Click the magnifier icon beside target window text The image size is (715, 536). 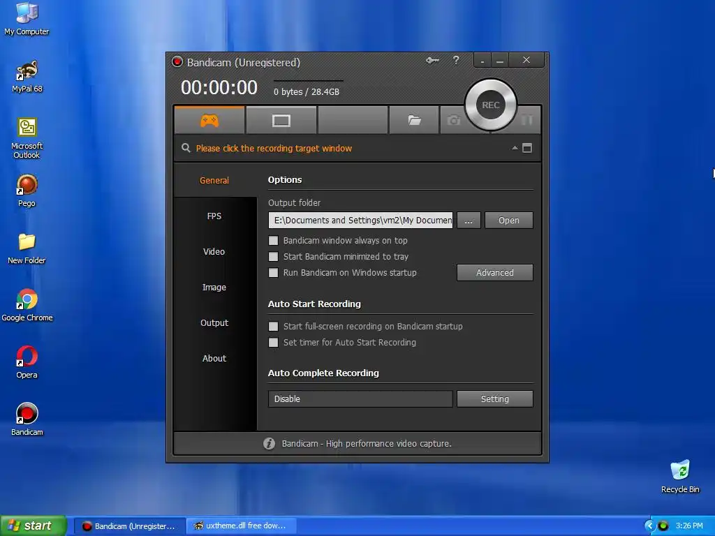(186, 148)
